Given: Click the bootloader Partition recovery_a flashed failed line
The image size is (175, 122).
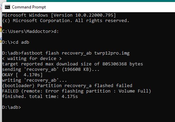Looking at the screenshot, I should (x=67, y=86).
